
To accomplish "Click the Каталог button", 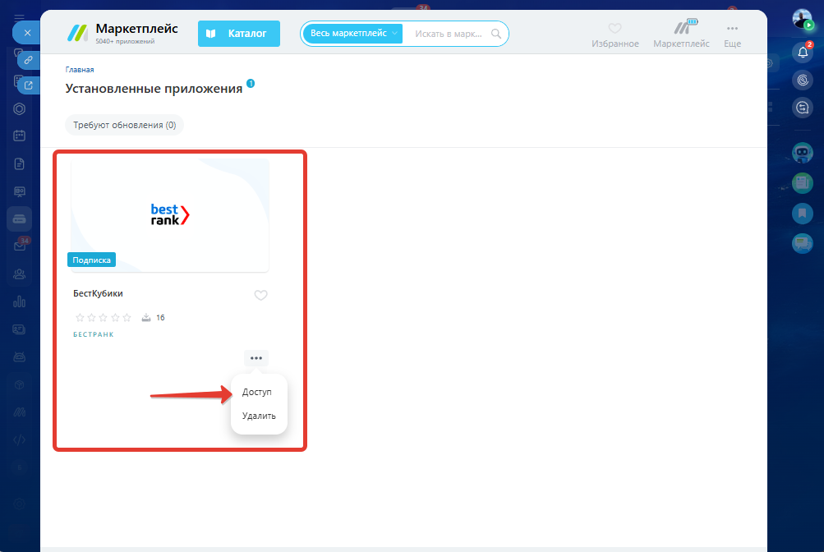I will click(238, 34).
